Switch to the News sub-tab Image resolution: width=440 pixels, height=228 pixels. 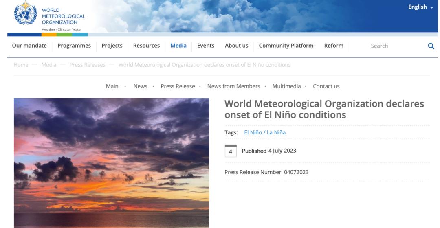[x=140, y=86]
